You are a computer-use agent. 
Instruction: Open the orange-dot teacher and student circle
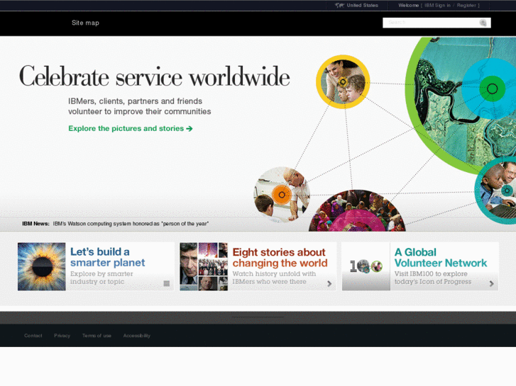282,195
